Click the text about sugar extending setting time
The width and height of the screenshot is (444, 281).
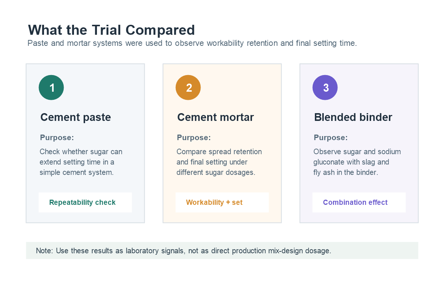coord(81,162)
